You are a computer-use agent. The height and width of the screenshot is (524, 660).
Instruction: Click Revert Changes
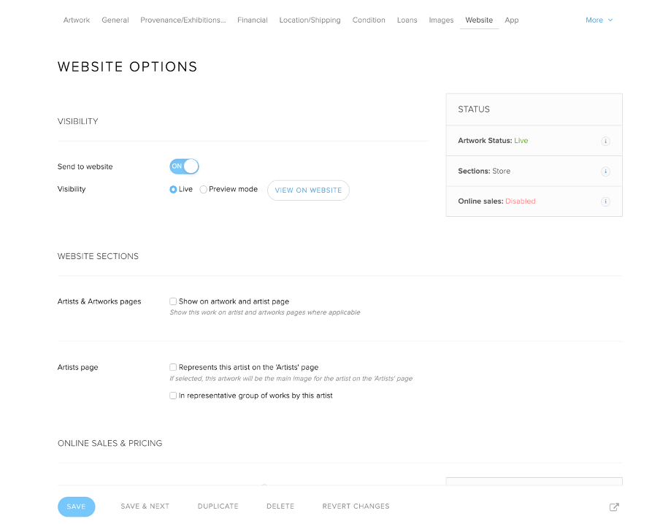356,506
